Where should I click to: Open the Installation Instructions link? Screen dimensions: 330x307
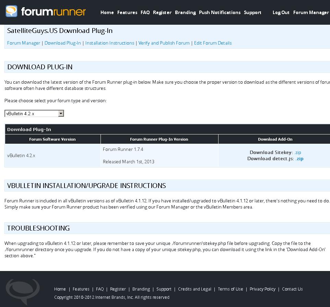(110, 43)
